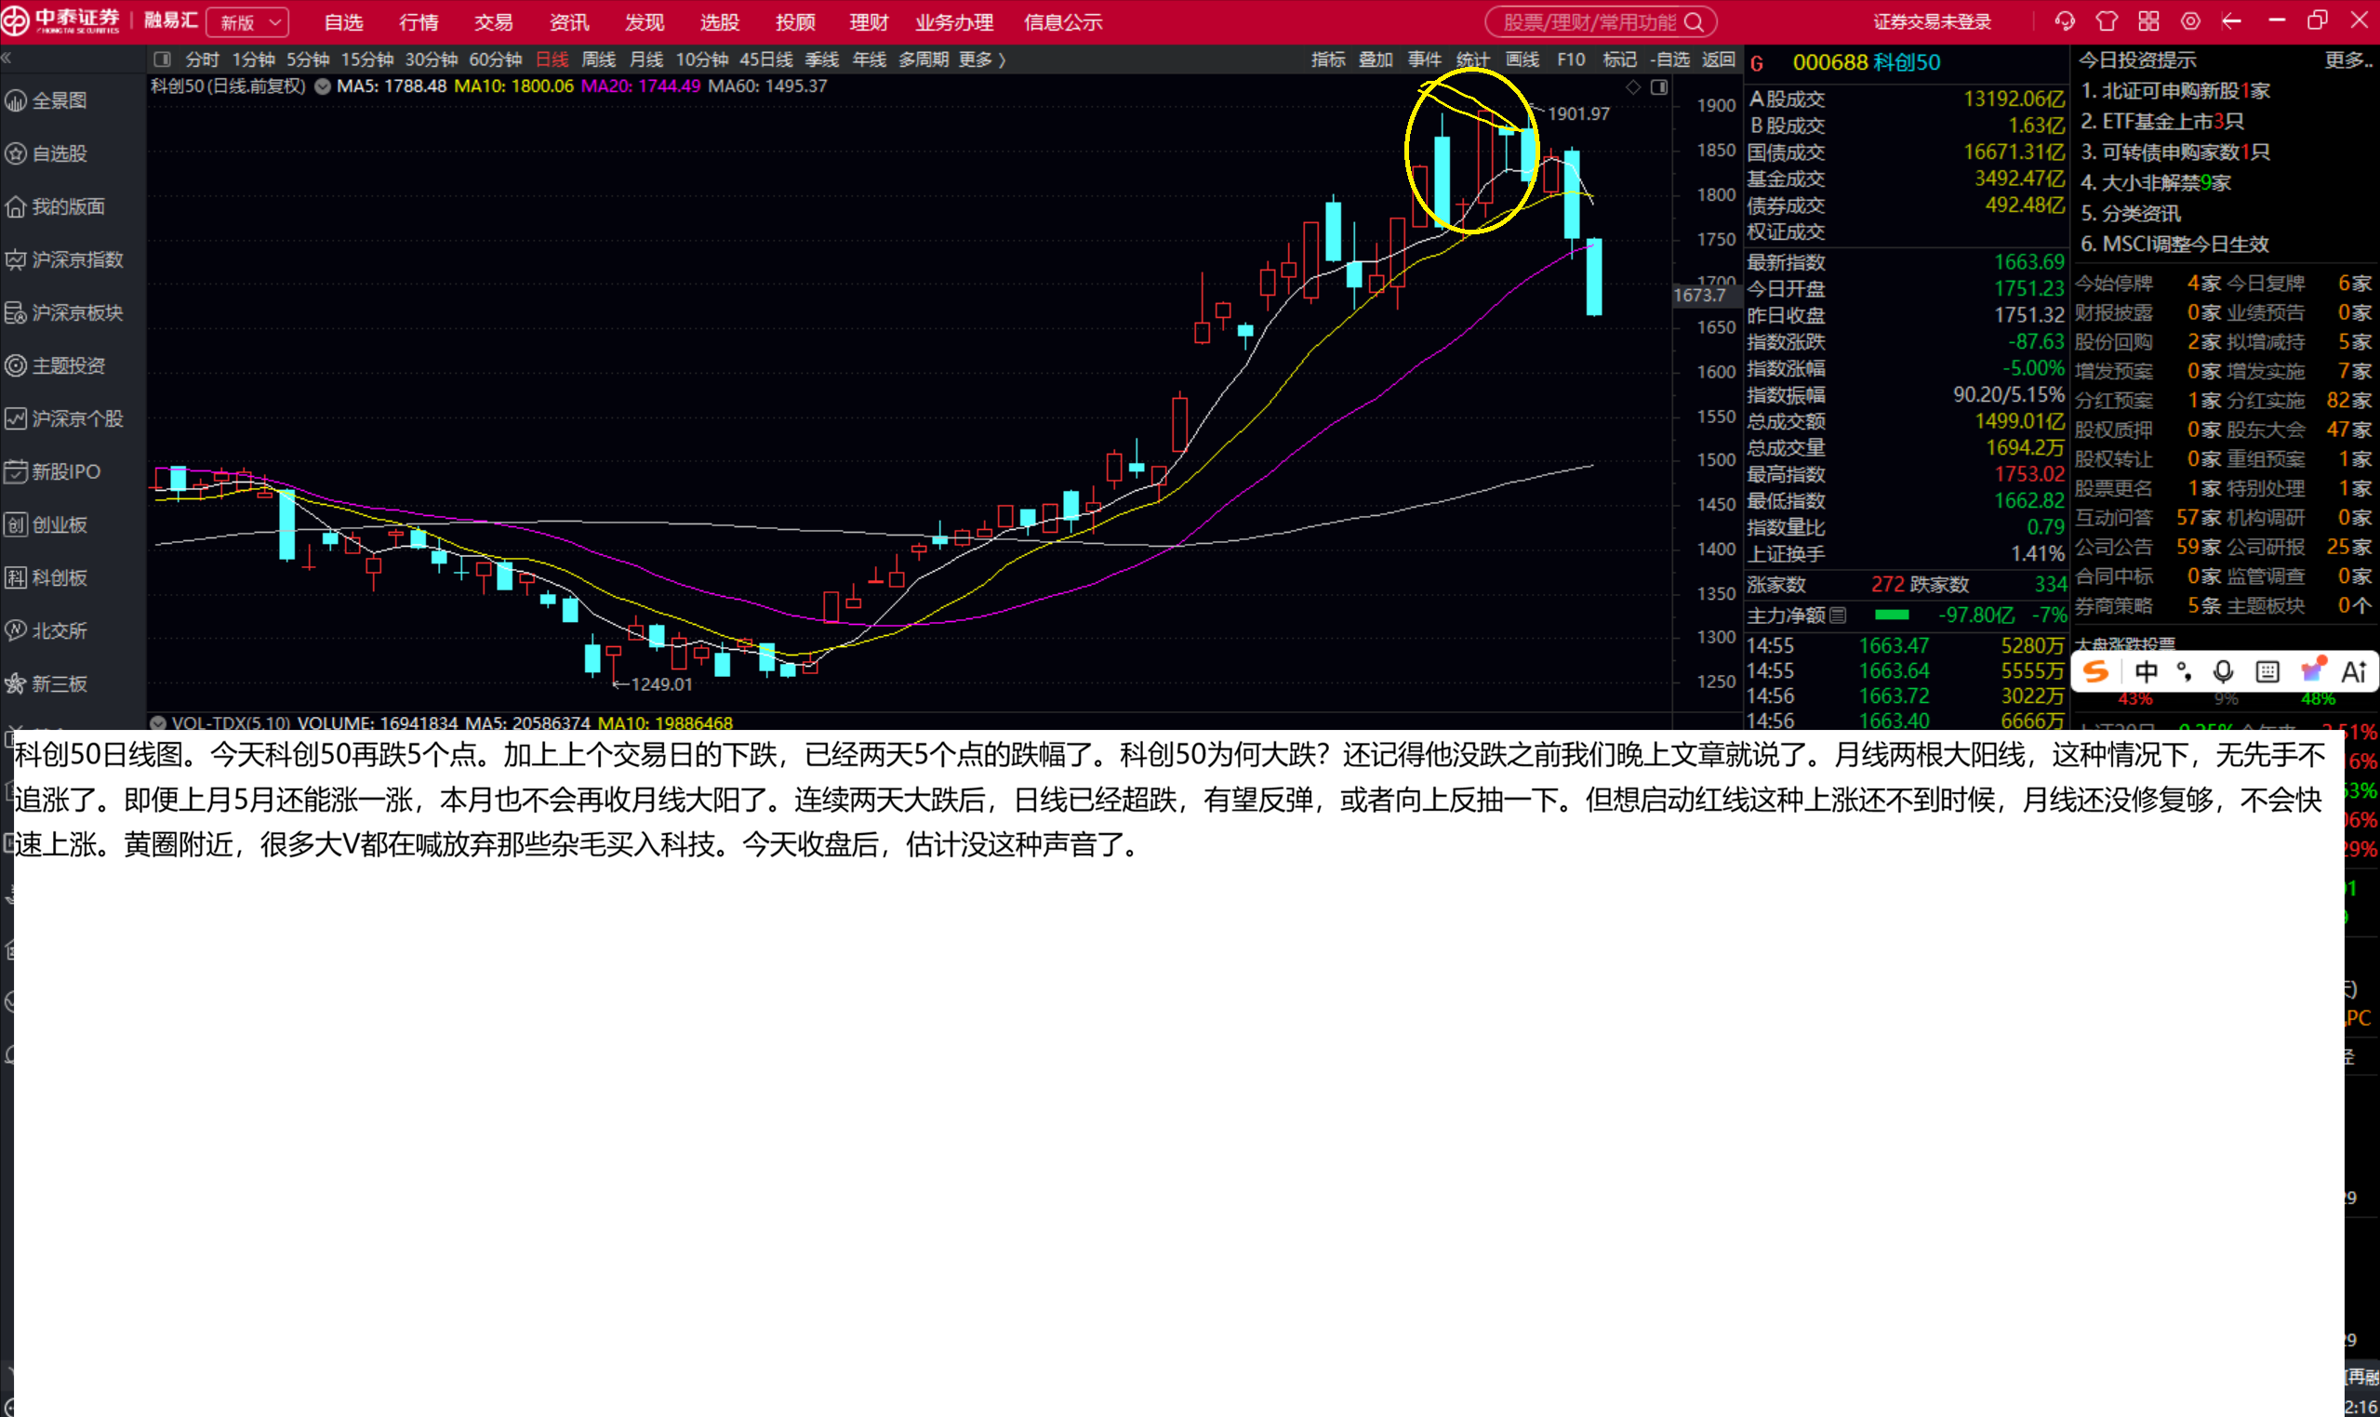Open 沪深京指数 index list
Viewport: 2380px width, 1417px height.
65,259
